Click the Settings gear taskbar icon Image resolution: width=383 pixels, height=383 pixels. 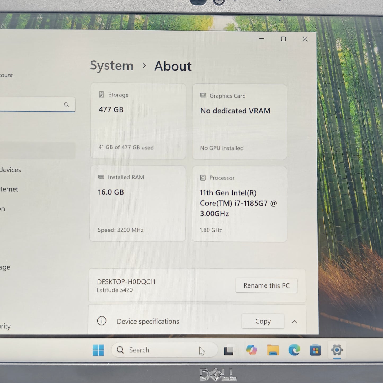(337, 350)
